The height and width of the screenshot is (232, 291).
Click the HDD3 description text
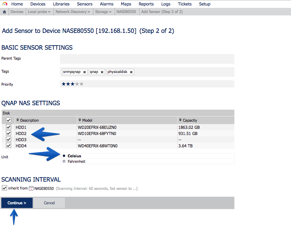click(x=21, y=140)
